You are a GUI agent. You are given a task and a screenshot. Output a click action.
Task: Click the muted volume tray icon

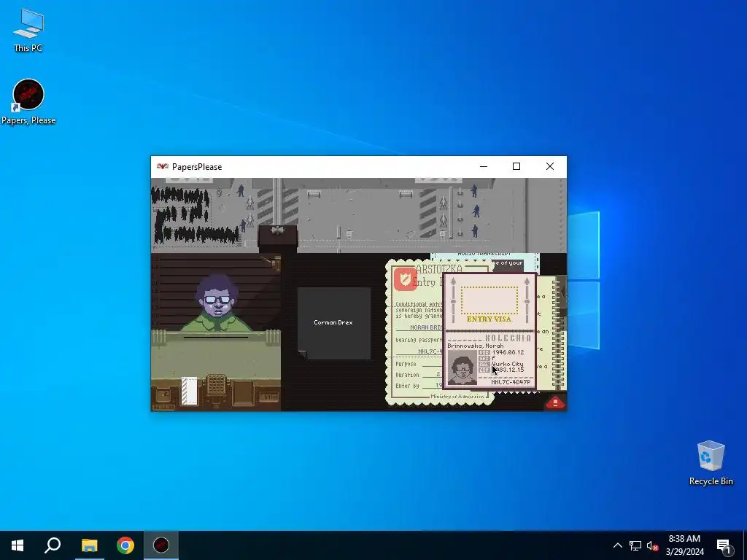pyautogui.click(x=652, y=545)
